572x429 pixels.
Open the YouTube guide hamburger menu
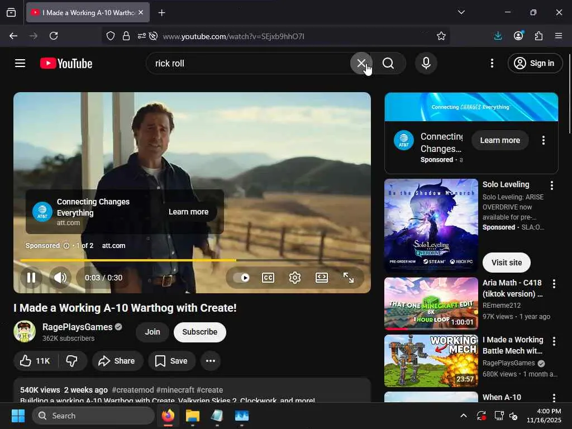click(20, 63)
